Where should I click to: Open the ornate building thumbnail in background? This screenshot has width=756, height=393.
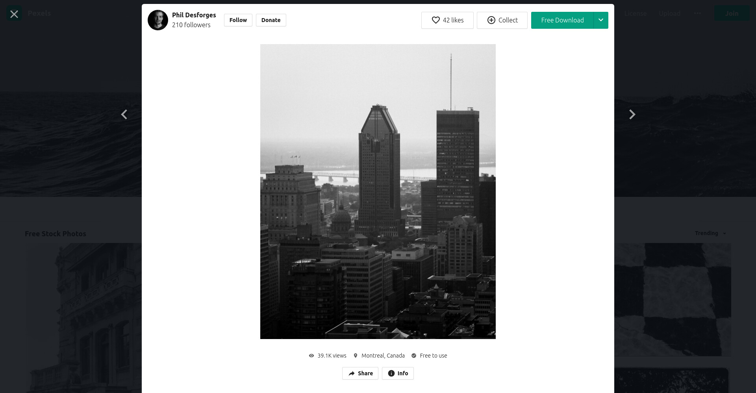coord(84,318)
